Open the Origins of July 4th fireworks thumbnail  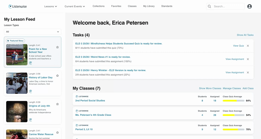pyautogui.click(x=17, y=111)
